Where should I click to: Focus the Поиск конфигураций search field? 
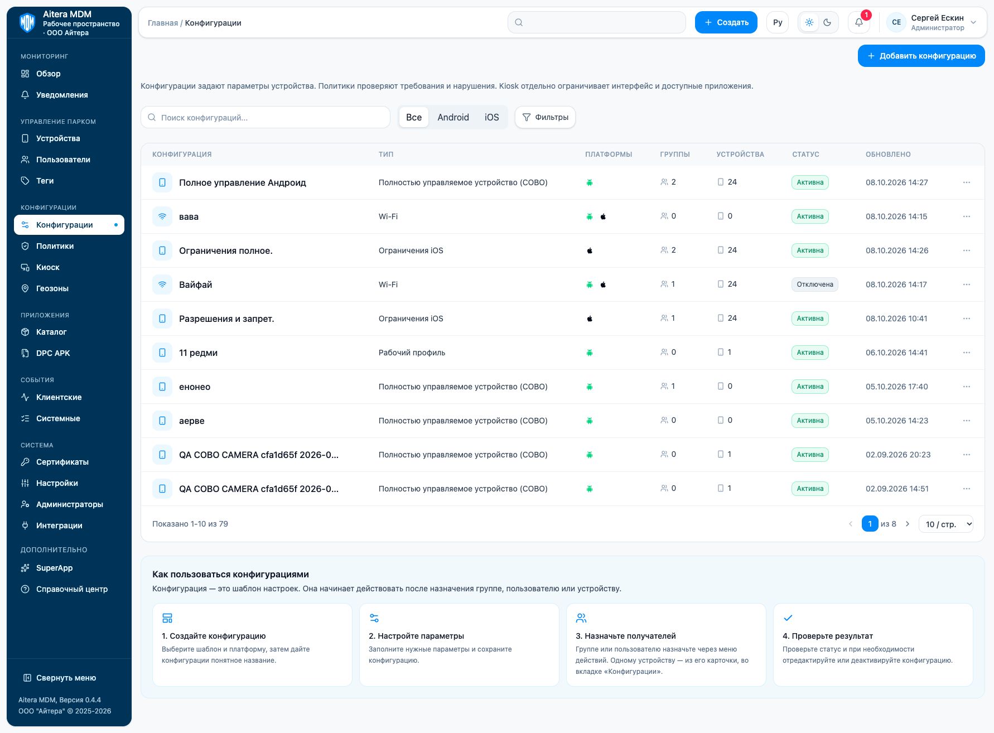tap(266, 117)
